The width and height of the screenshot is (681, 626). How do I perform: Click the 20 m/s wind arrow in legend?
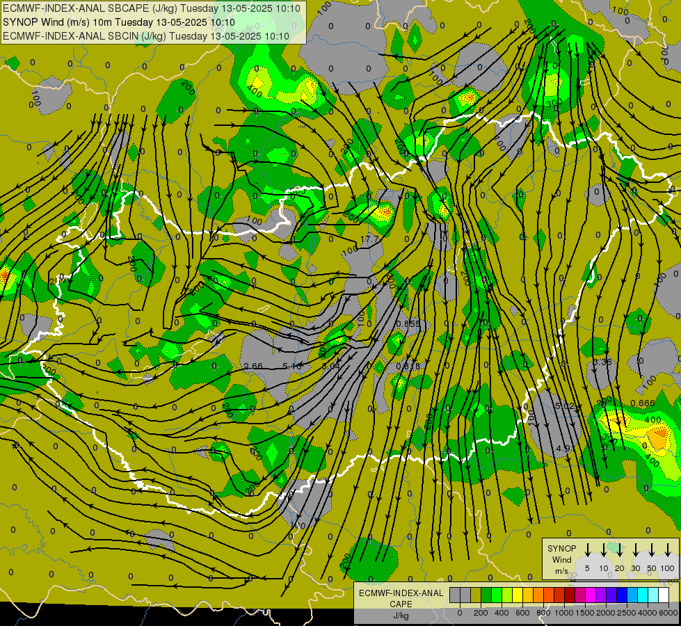pos(619,550)
